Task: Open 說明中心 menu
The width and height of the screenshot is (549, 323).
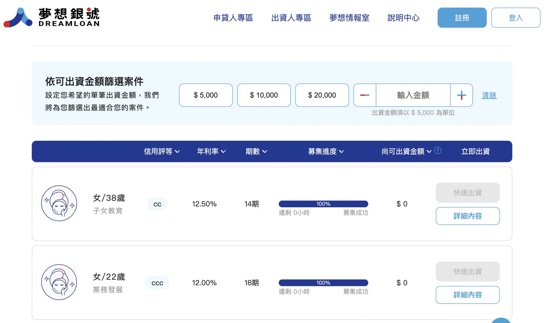Action: pyautogui.click(x=403, y=18)
